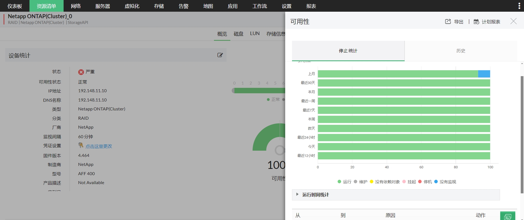Viewport: 524px width, 220px height.
Task: Toggle the 没有依赖对象 legend series
Action: coord(385,182)
